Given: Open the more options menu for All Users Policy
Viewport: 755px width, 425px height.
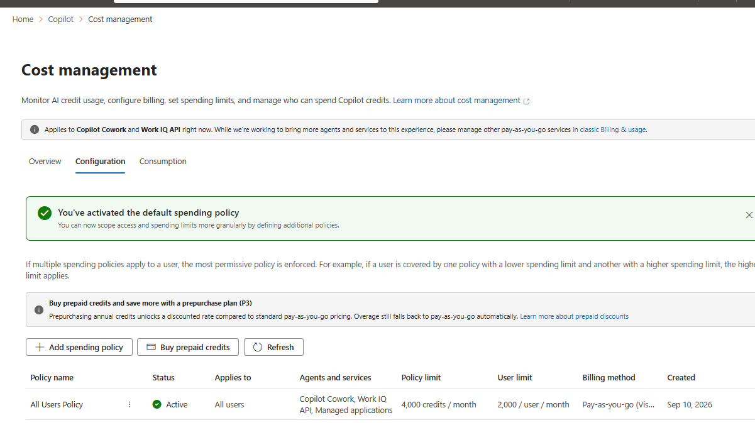Looking at the screenshot, I should click(130, 405).
